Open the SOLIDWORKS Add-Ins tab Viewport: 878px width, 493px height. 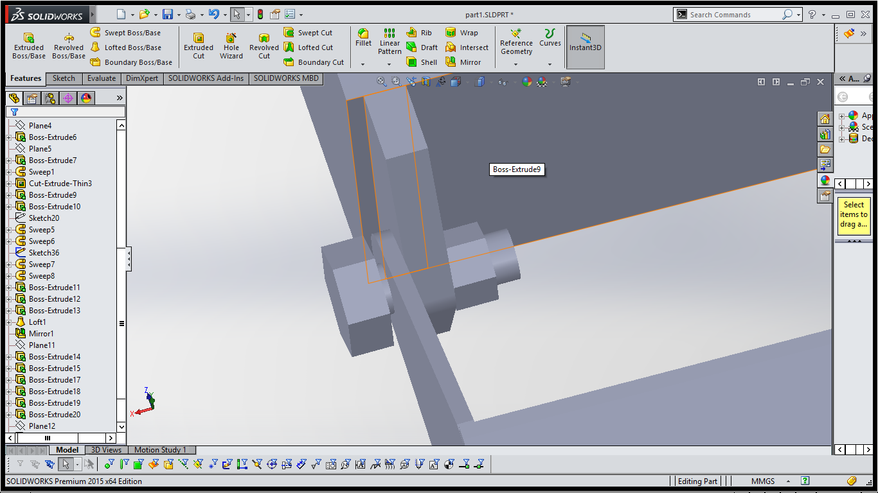point(206,78)
